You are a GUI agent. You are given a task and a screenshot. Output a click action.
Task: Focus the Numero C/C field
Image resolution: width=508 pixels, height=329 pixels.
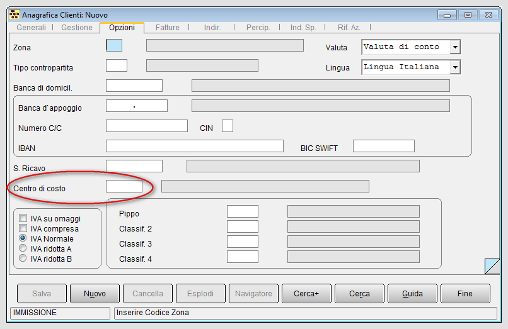click(x=147, y=126)
